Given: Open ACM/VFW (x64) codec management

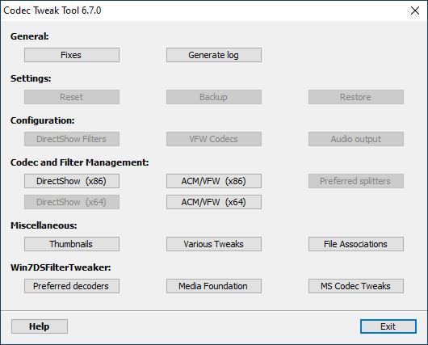Looking at the screenshot, I should click(x=214, y=202).
